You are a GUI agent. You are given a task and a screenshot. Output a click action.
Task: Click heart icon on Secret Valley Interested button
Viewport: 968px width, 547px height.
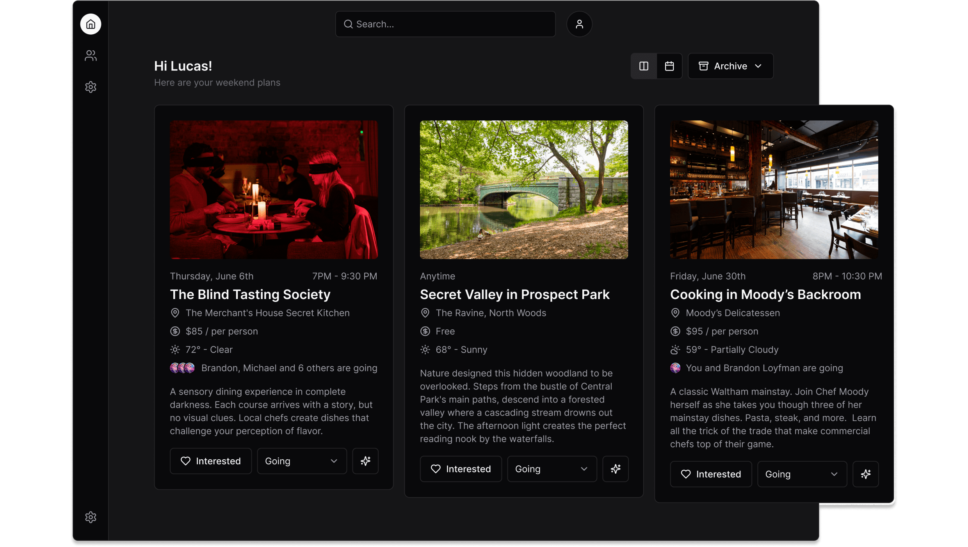click(x=436, y=469)
